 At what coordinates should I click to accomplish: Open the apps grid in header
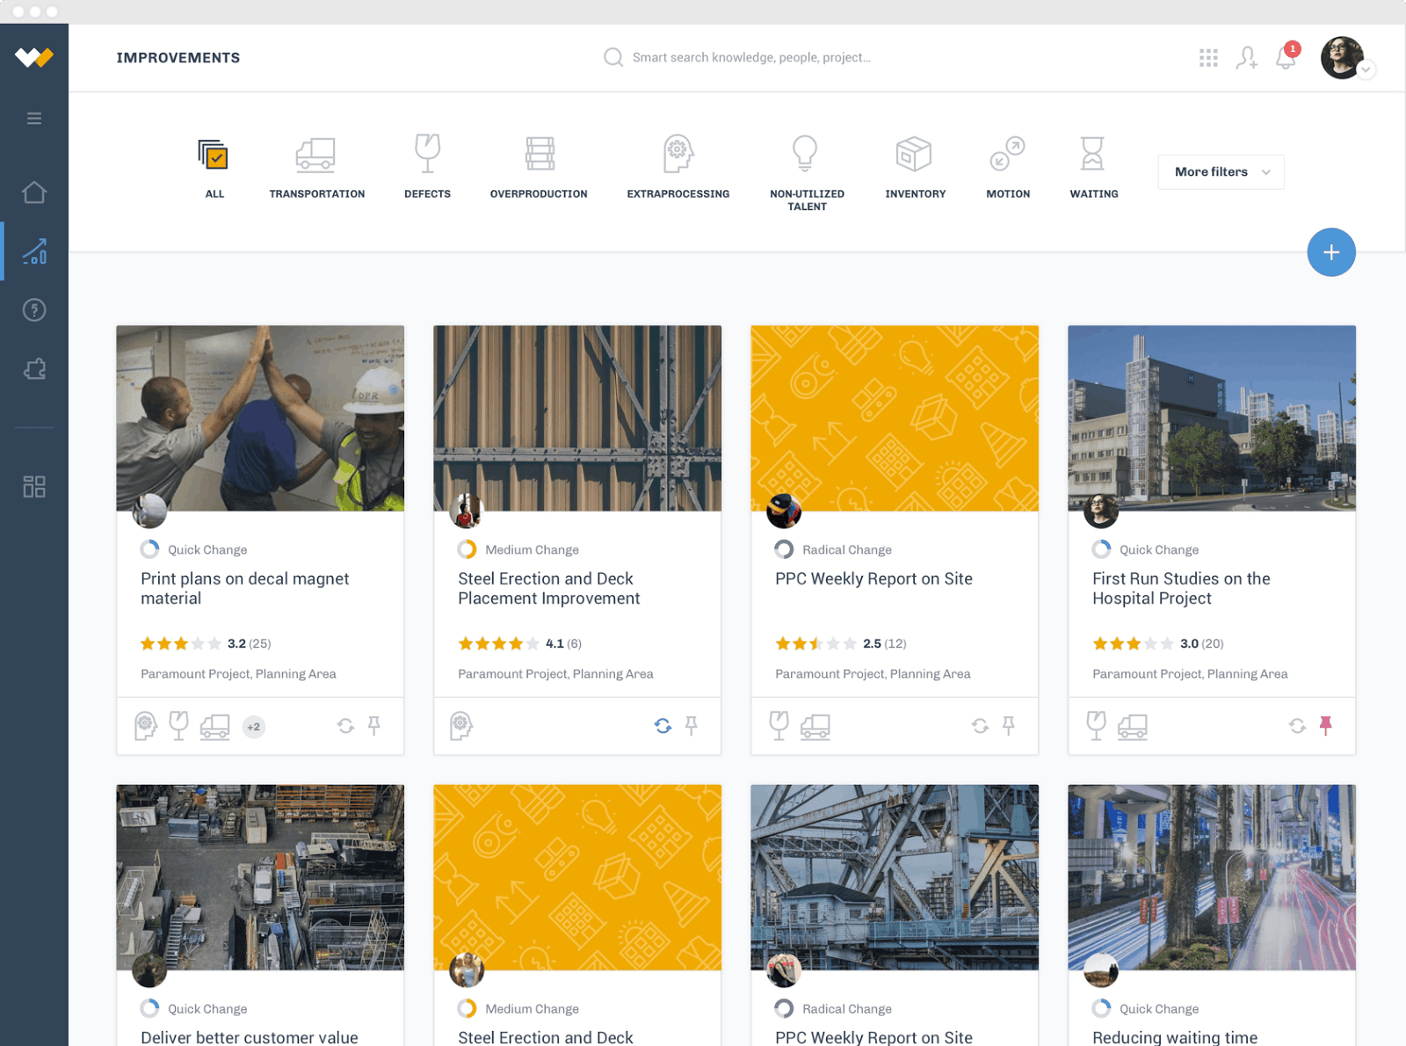coord(1208,58)
